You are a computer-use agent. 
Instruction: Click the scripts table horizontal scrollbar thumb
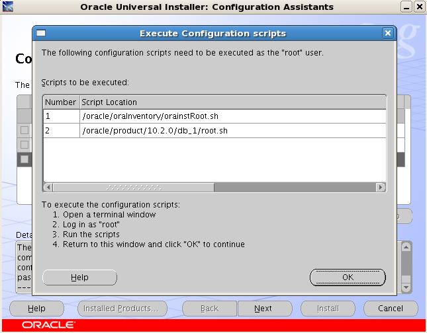pos(134,187)
